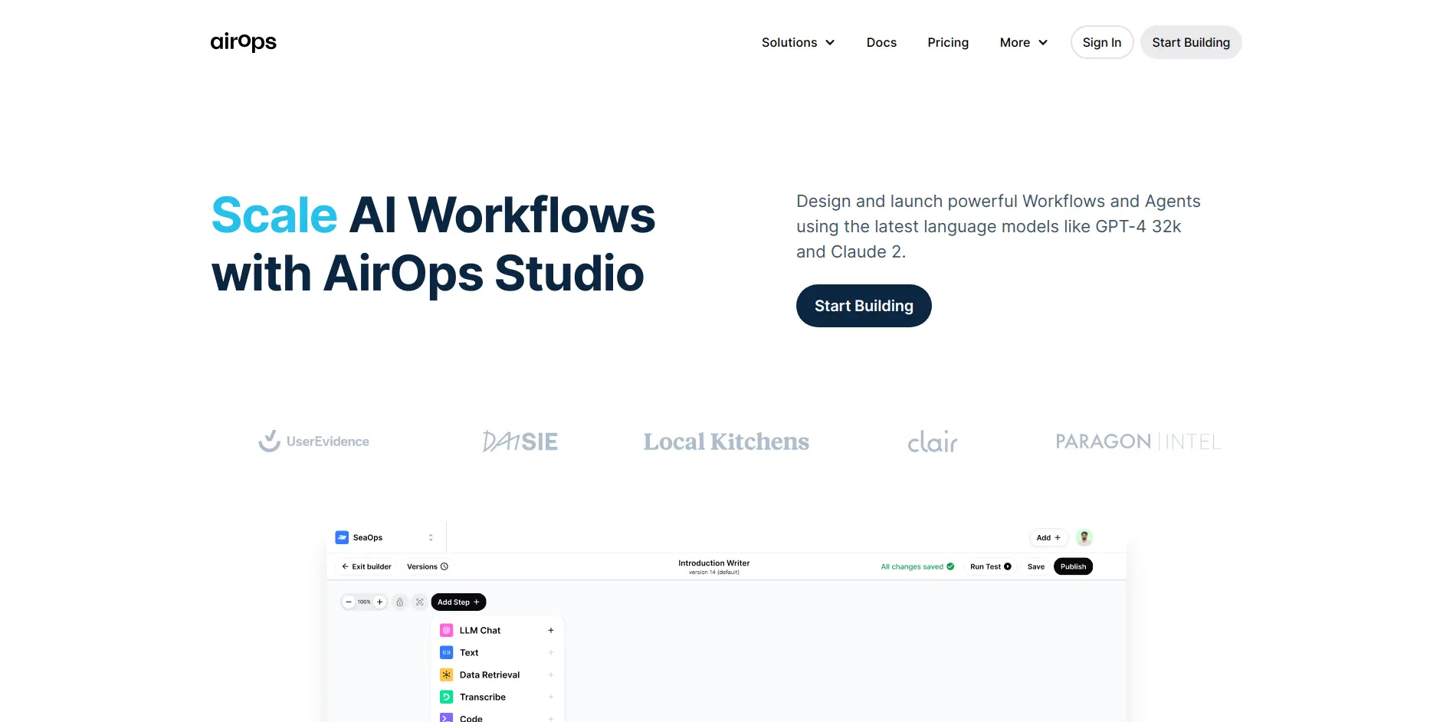1453x722 pixels.
Task: Click the canvas lock icon
Action: pyautogui.click(x=399, y=602)
